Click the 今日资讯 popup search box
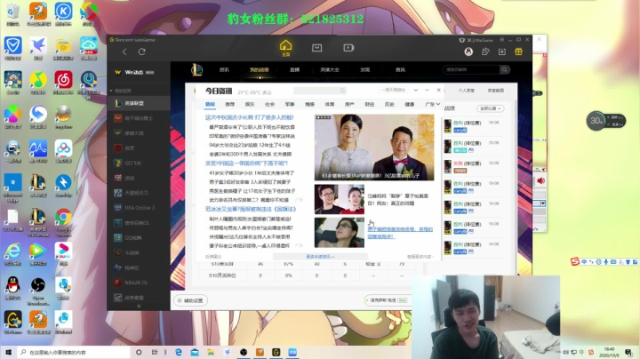Viewport: 640px width, 359px height. pos(320,91)
